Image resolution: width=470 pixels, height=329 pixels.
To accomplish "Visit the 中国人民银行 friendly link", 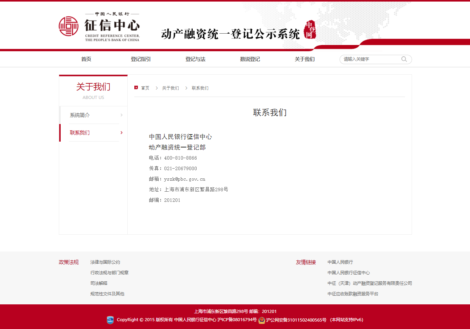I will pyautogui.click(x=340, y=262).
